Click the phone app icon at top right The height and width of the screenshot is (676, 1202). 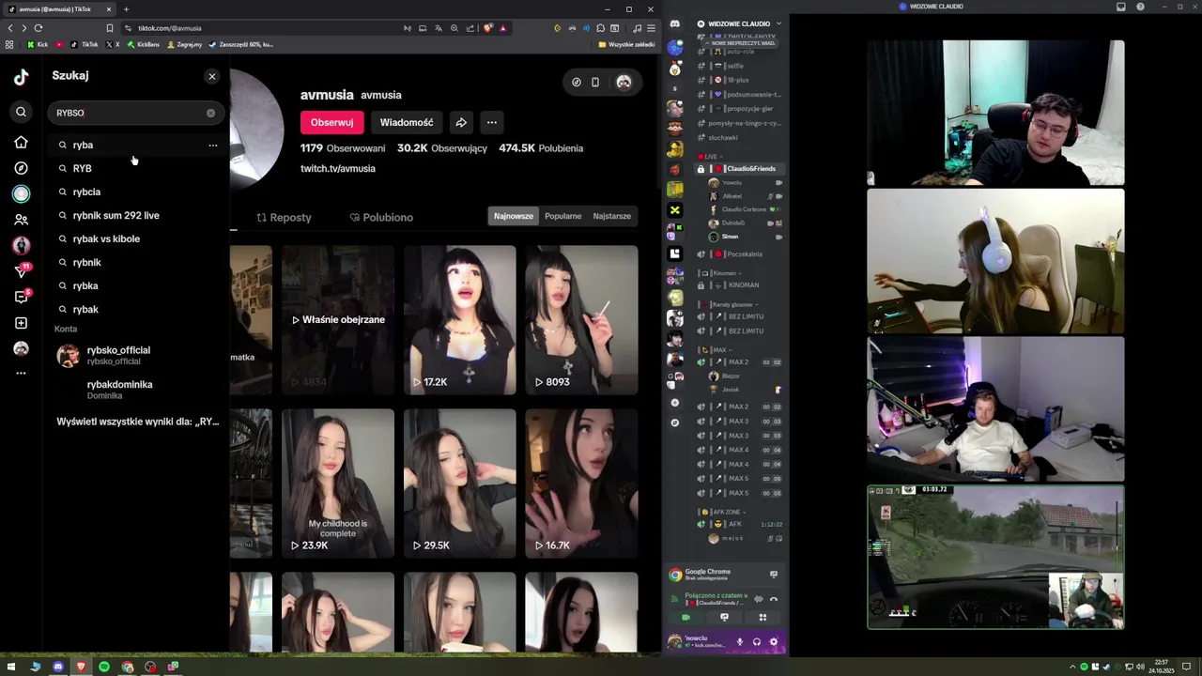pos(595,82)
